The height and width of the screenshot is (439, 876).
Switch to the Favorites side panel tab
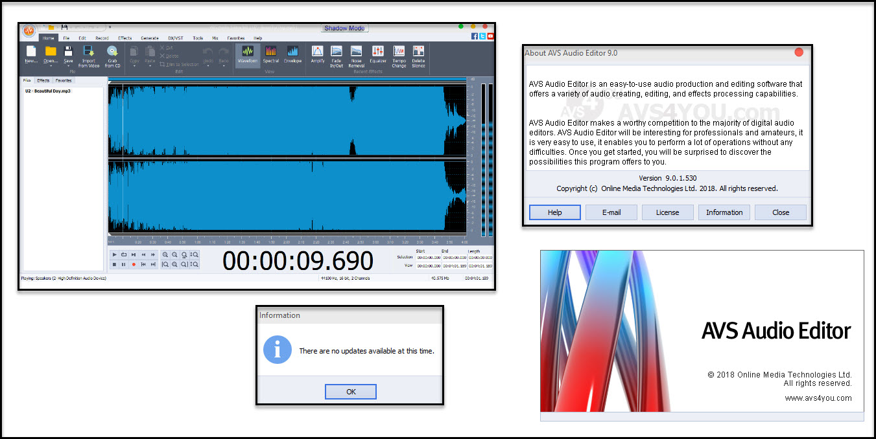tap(64, 81)
